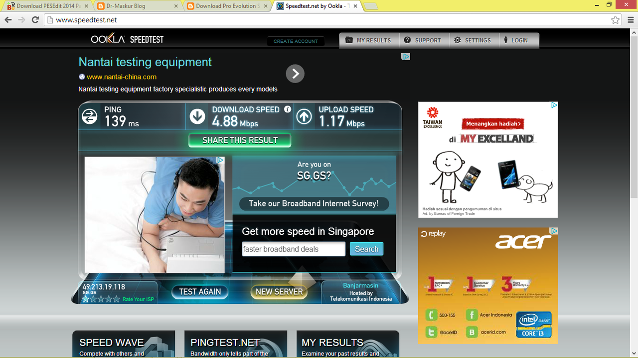Click 1.17 Mbps upload value
Screen dimensions: 638x358
pyautogui.click(x=341, y=122)
